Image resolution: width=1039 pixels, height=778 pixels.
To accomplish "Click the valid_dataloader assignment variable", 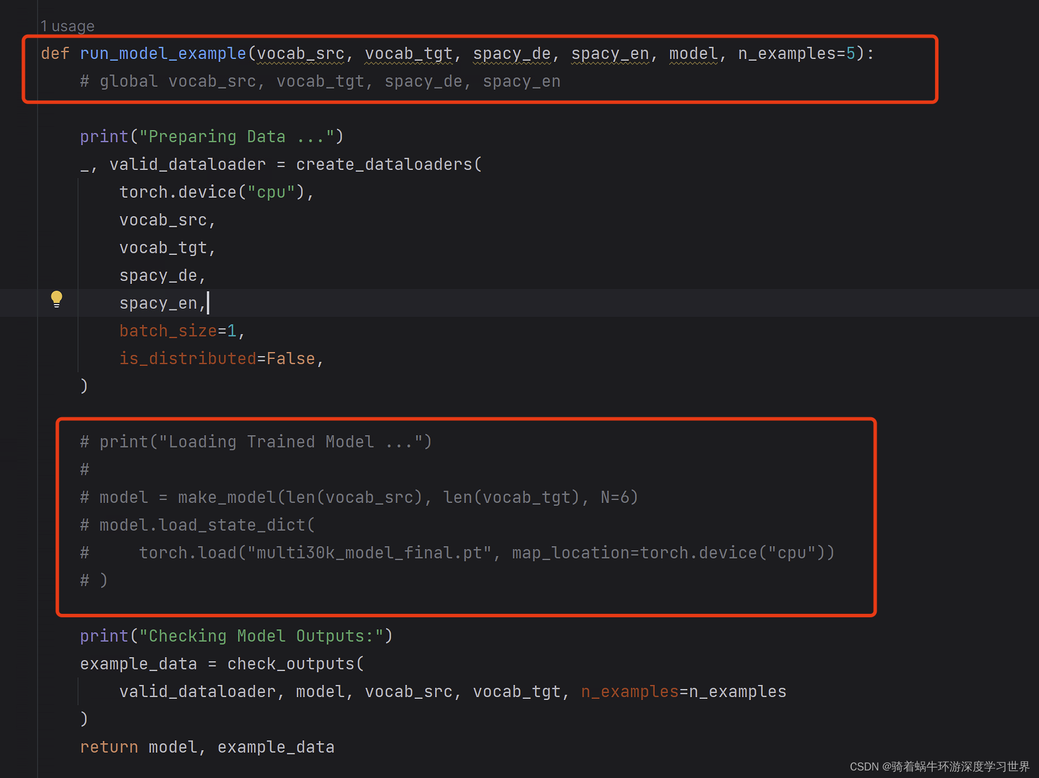I will click(x=188, y=165).
